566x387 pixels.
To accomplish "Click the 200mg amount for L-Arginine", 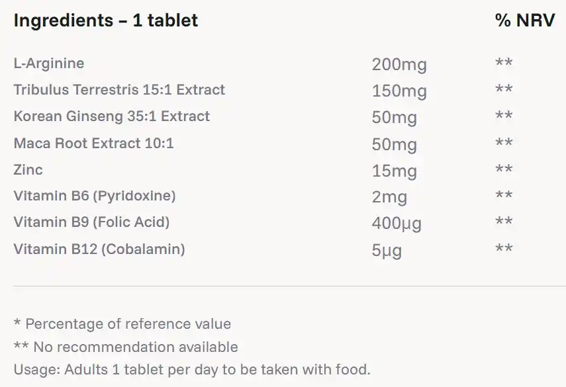I will [399, 65].
